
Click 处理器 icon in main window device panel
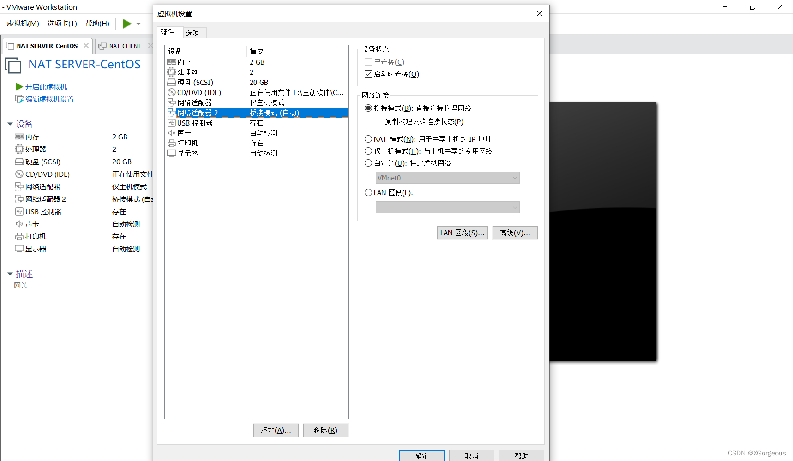pyautogui.click(x=19, y=149)
